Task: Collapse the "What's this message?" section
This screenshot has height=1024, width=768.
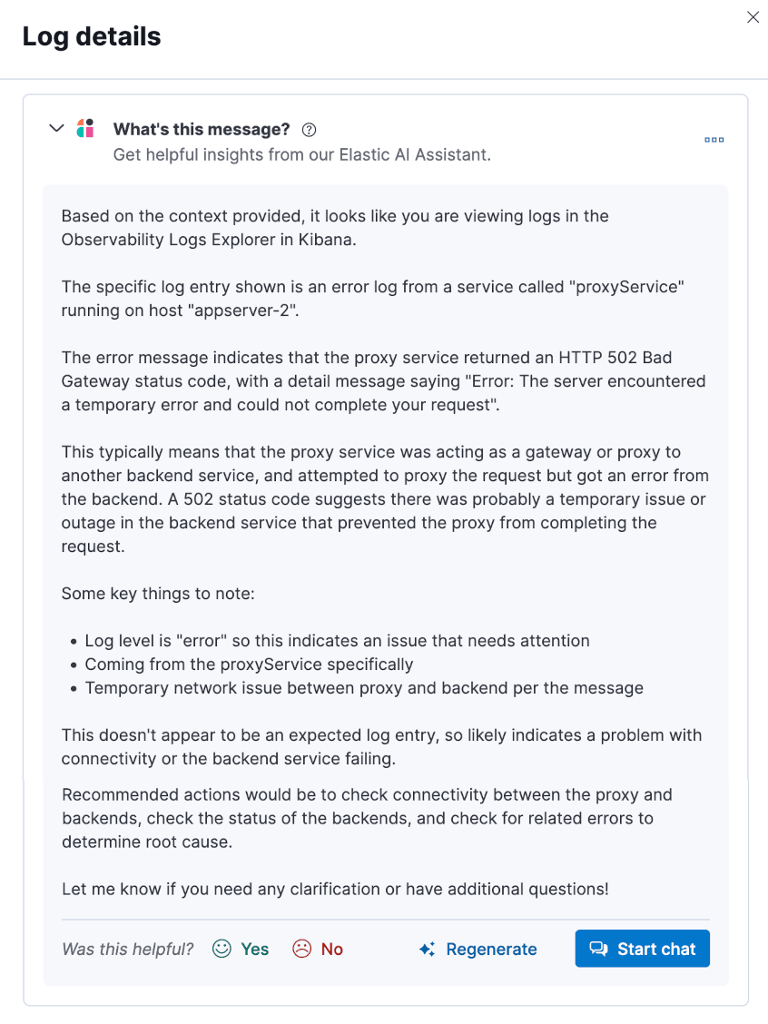Action: click(56, 128)
